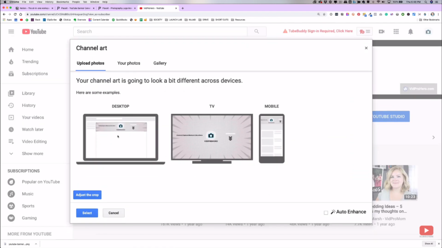Open the SHORT CUTS bookmarks folder
442x248 pixels.
click(220, 20)
